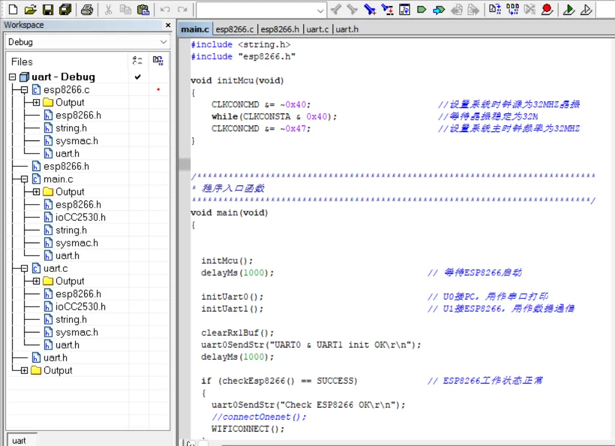Select ioCC2530.h under main.c
The image size is (615, 446).
[x=80, y=217]
